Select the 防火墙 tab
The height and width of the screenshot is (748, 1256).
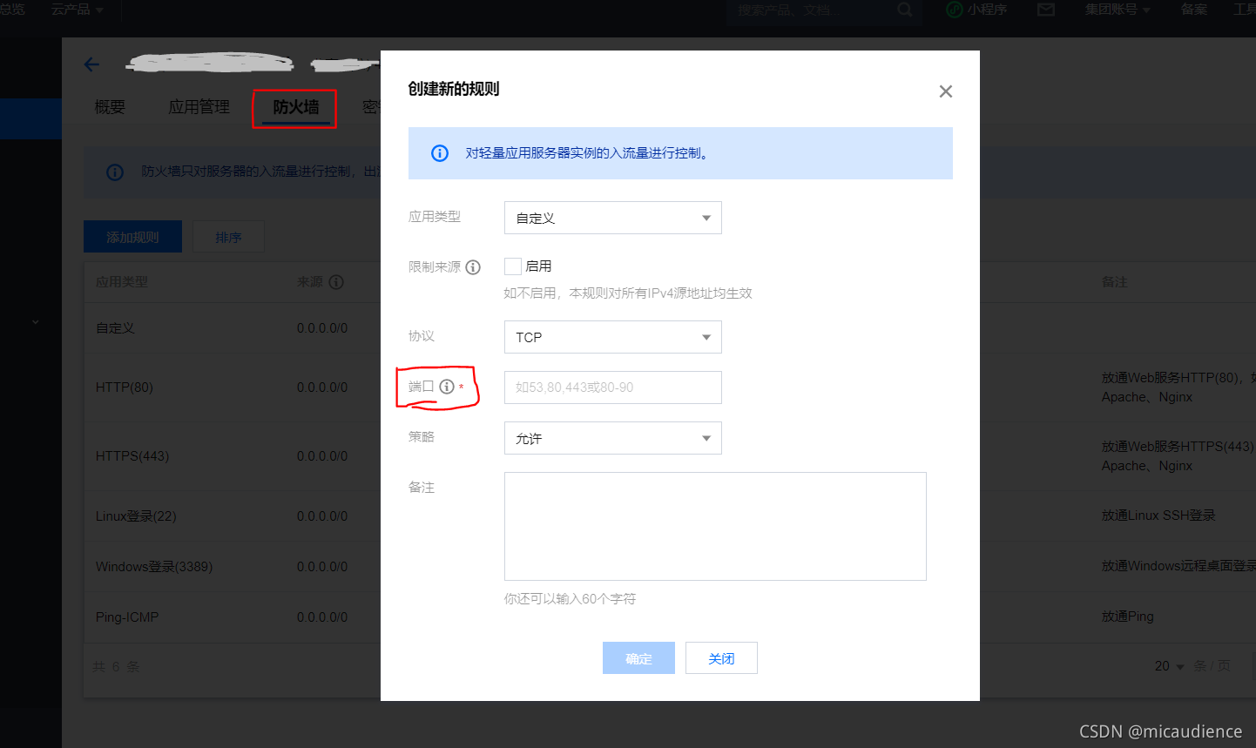296,107
